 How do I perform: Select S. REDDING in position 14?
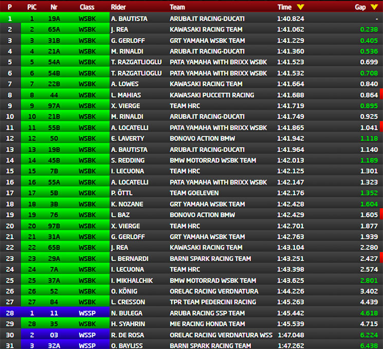(127, 160)
